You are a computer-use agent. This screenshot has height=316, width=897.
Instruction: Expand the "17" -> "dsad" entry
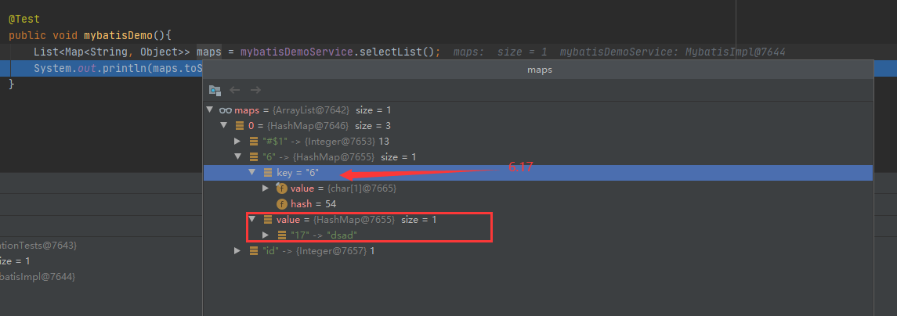(265, 235)
